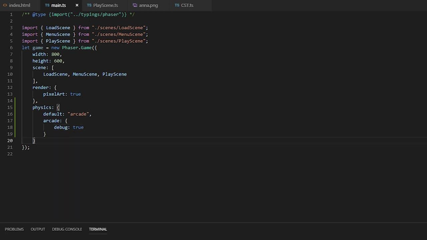Image resolution: width=427 pixels, height=240 pixels.
Task: Click line number 20 in the gutter
Action: [10, 141]
